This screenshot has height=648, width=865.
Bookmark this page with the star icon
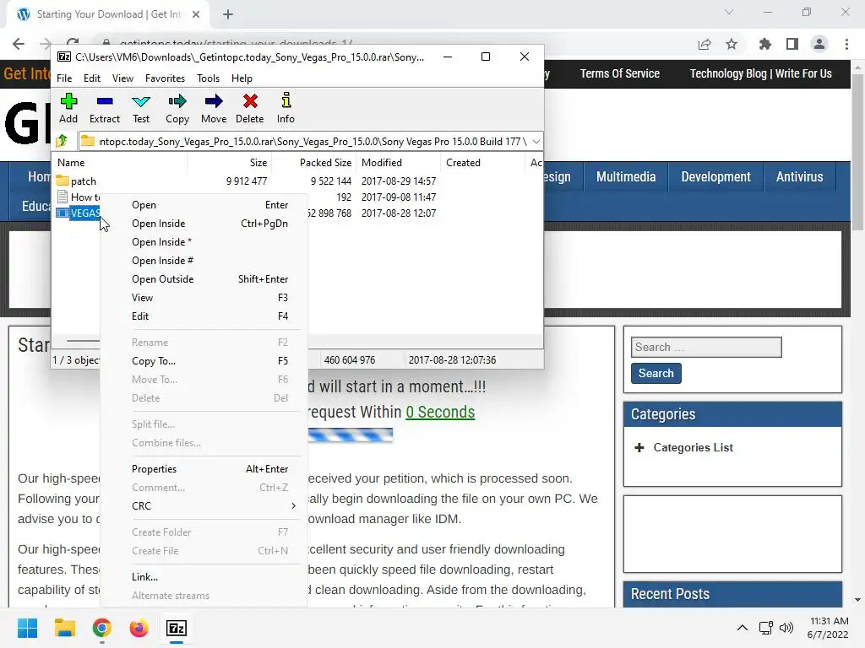(732, 44)
